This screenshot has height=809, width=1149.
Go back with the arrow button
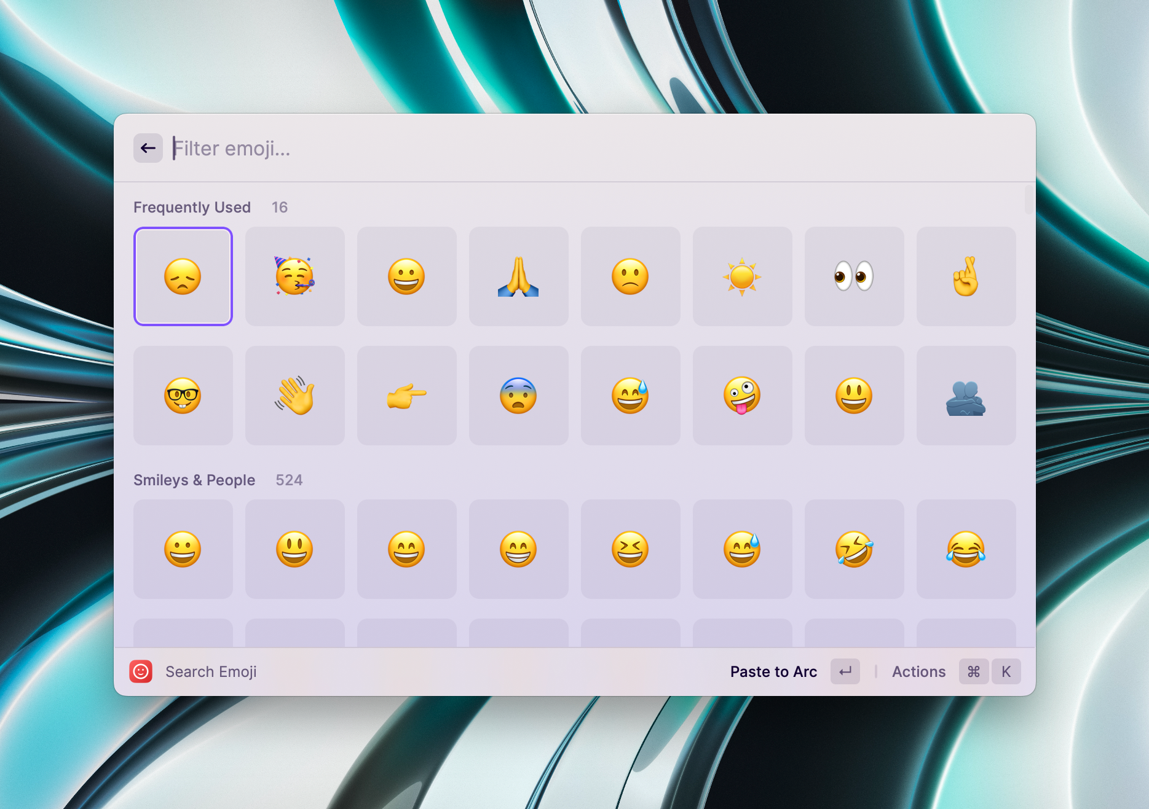click(148, 148)
